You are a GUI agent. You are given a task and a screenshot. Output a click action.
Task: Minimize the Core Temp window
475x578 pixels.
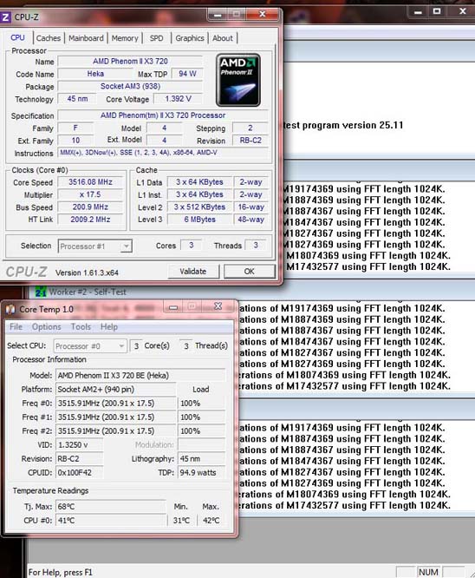pos(174,306)
